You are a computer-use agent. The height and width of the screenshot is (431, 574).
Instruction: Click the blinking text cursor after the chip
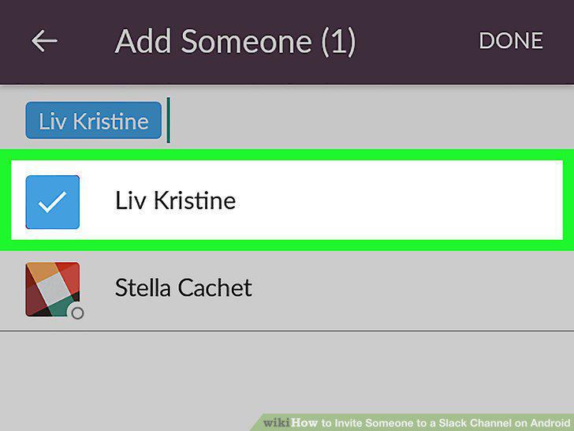(x=169, y=120)
